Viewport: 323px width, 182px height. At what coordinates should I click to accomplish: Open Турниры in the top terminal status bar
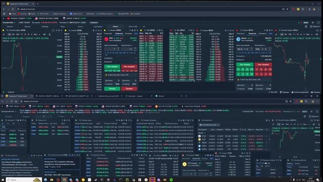pos(284,92)
